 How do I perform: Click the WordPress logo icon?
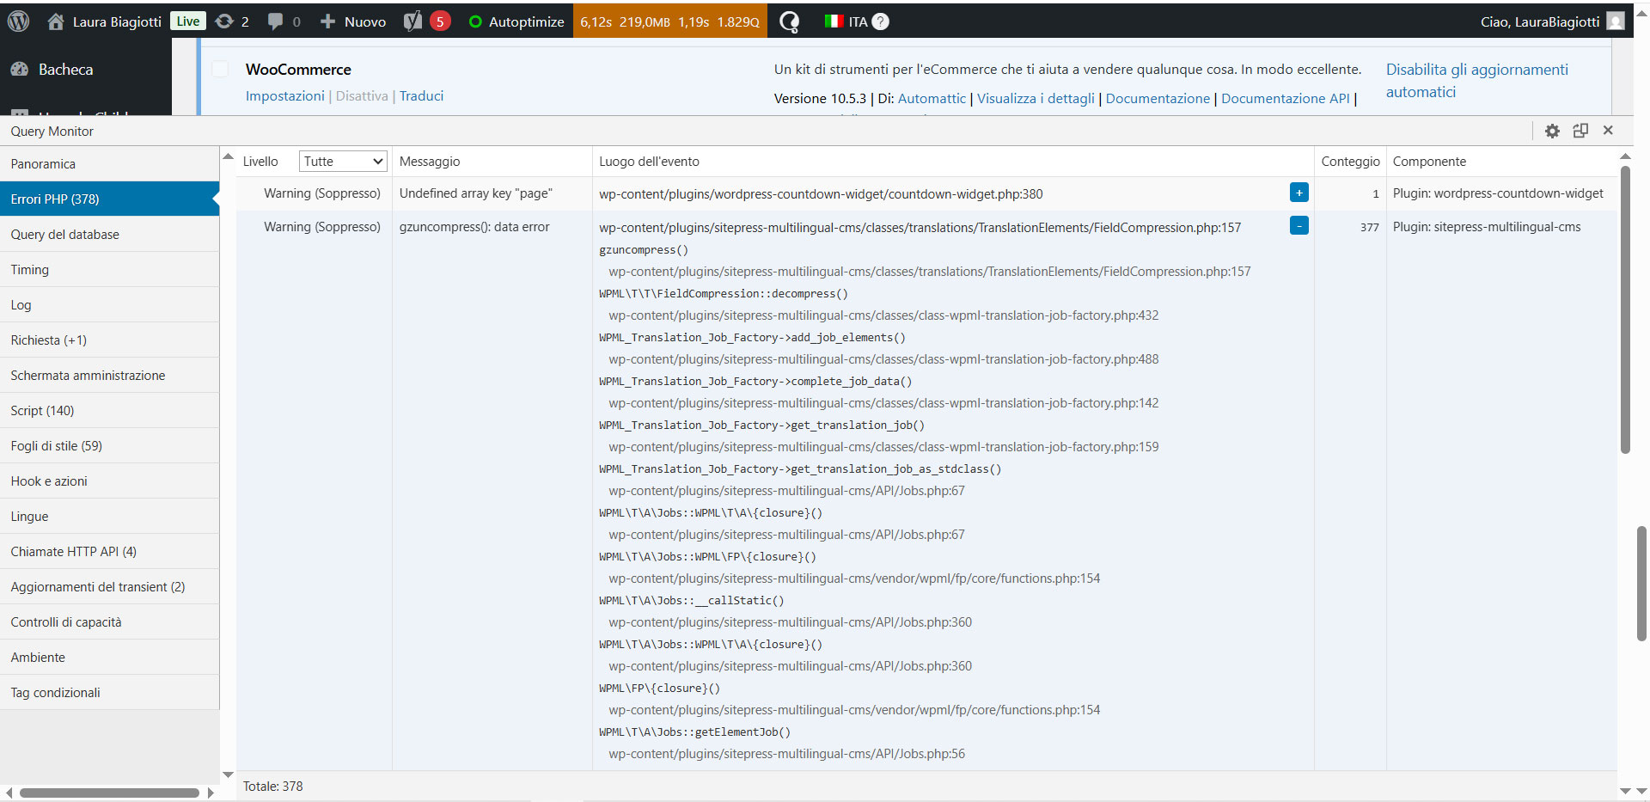(18, 21)
